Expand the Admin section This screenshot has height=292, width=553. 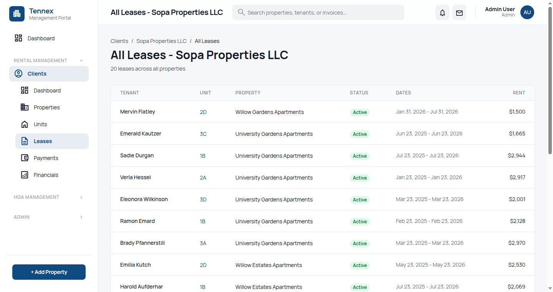81,217
